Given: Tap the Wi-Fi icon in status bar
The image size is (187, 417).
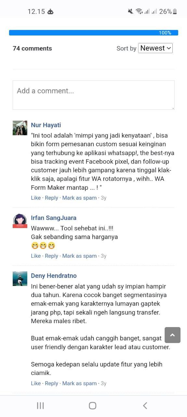Looking at the screenshot, I should pyautogui.click(x=139, y=11).
